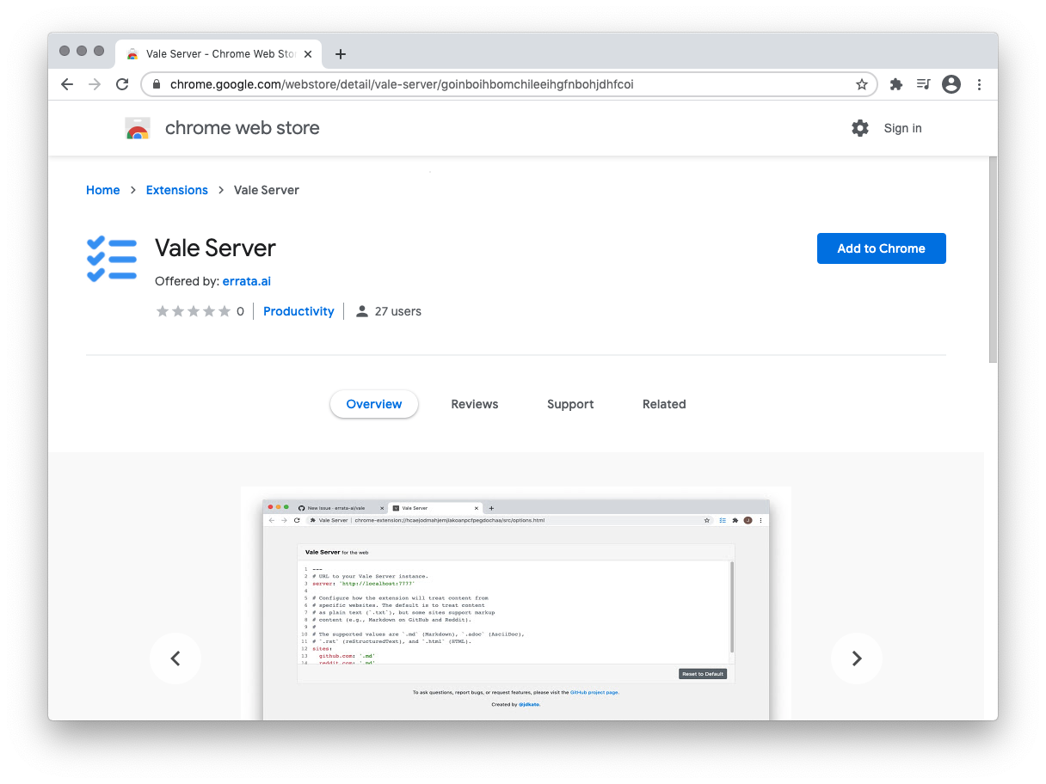Reload the page with the refresh icon
The height and width of the screenshot is (784, 1046).
point(122,84)
